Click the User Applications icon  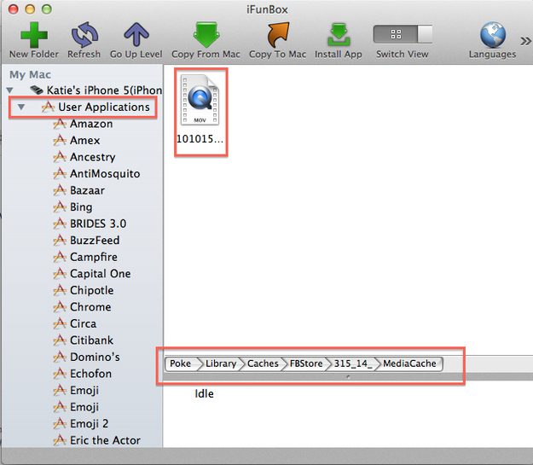pyautogui.click(x=48, y=107)
